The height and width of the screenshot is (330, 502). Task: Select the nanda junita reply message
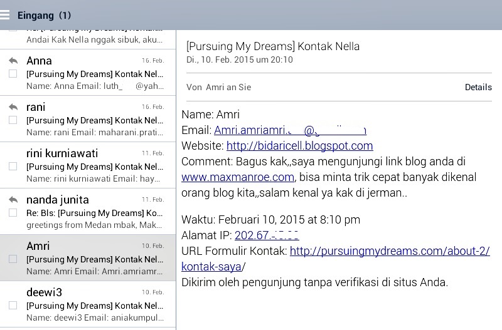pos(94,212)
